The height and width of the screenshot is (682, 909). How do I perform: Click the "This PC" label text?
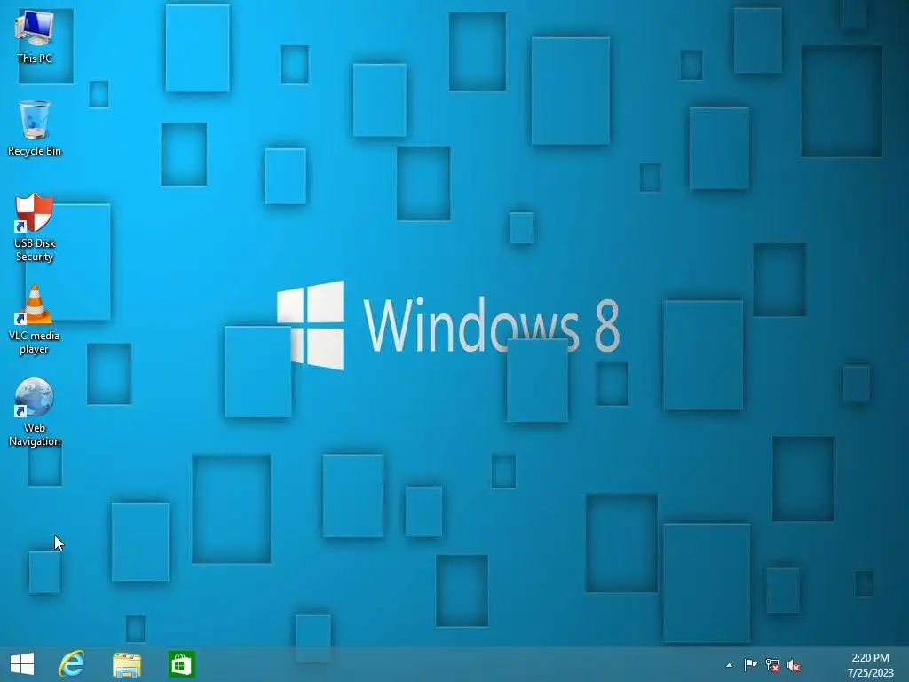click(35, 59)
